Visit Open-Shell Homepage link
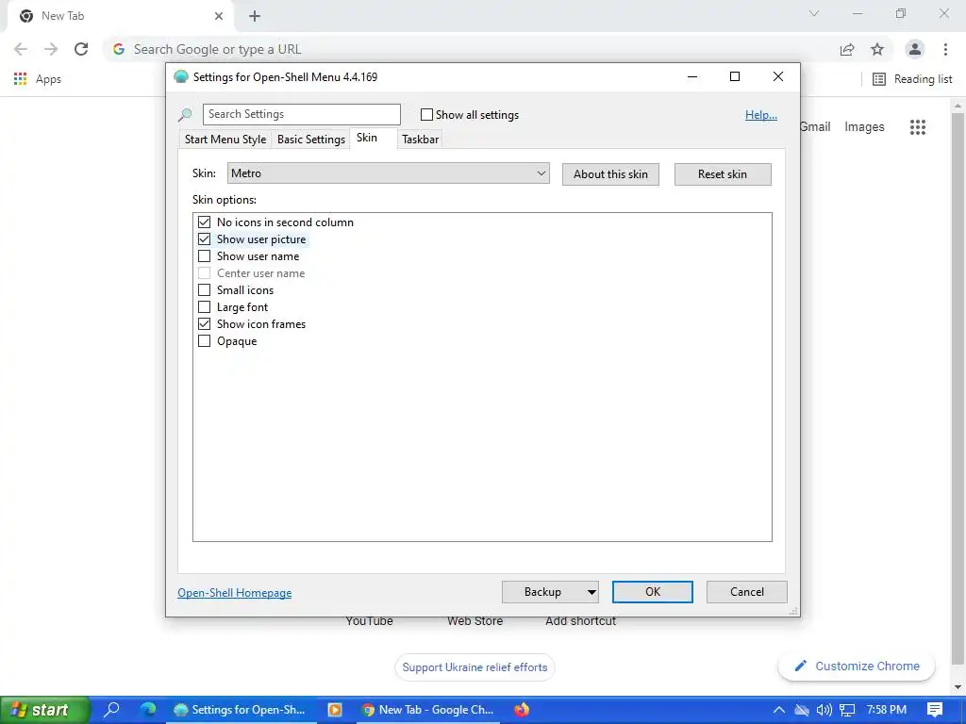Screen dimensions: 966x724 [x=235, y=593]
